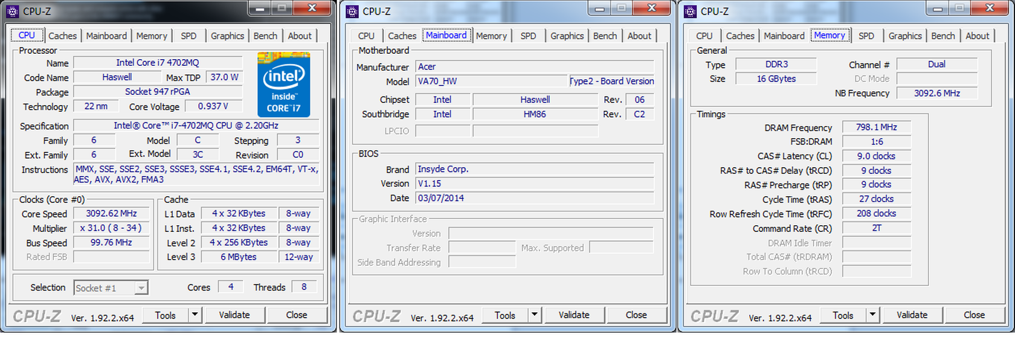Viewport: 1015px width, 337px height.
Task: Click CPU-Z app icon in Memory window title bar
Action: pyautogui.click(x=690, y=11)
